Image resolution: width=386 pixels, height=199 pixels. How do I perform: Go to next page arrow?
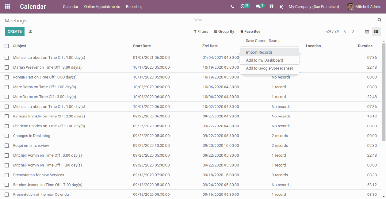coord(353,31)
